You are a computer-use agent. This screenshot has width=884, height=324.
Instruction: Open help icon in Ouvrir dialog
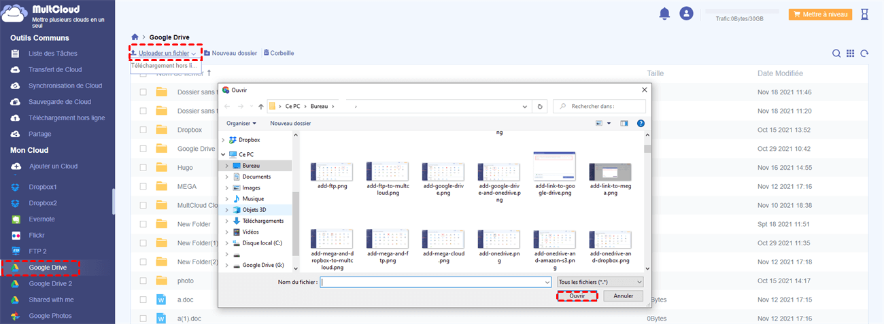(x=641, y=124)
